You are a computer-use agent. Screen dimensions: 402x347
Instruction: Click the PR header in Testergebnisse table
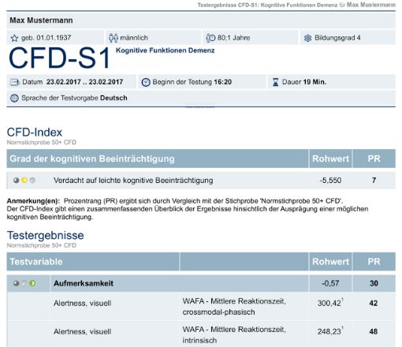pos(374,262)
